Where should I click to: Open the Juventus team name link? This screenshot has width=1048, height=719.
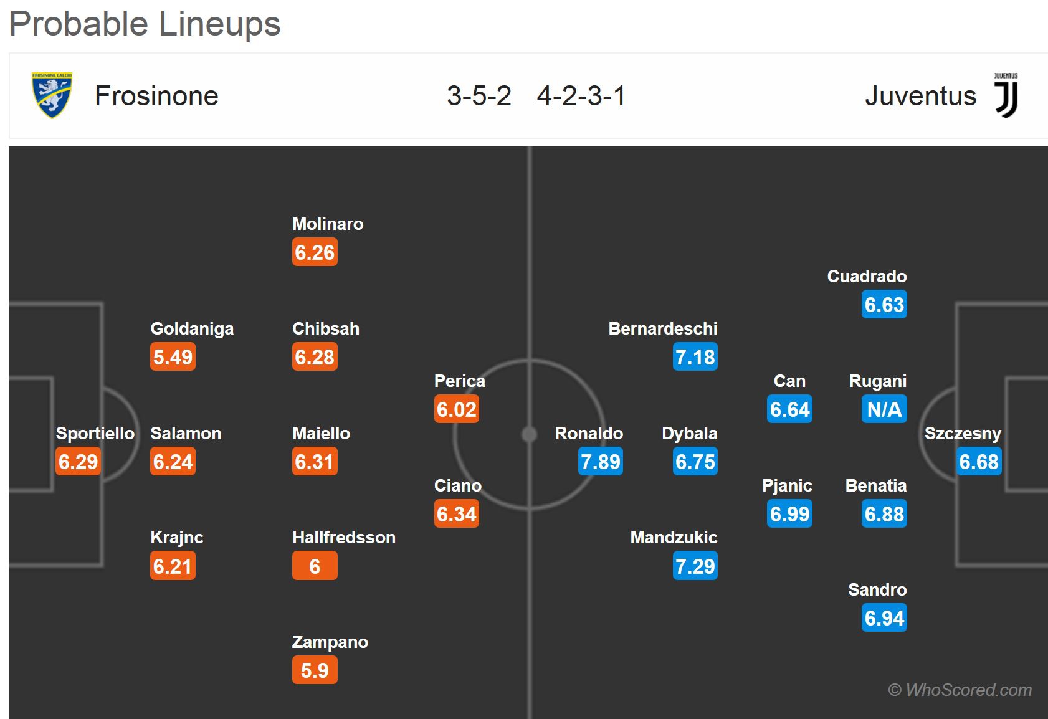tap(920, 96)
